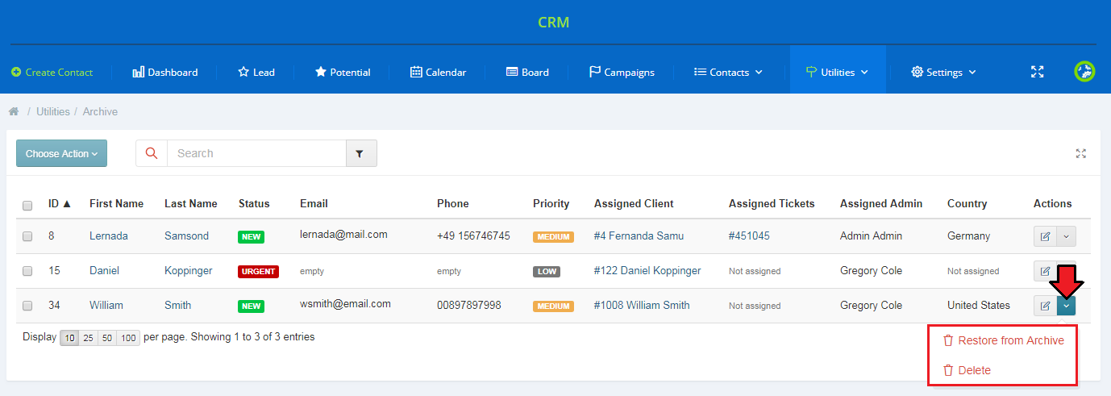Edit contact Daniel Koppinger
1111x396 pixels.
[1045, 271]
